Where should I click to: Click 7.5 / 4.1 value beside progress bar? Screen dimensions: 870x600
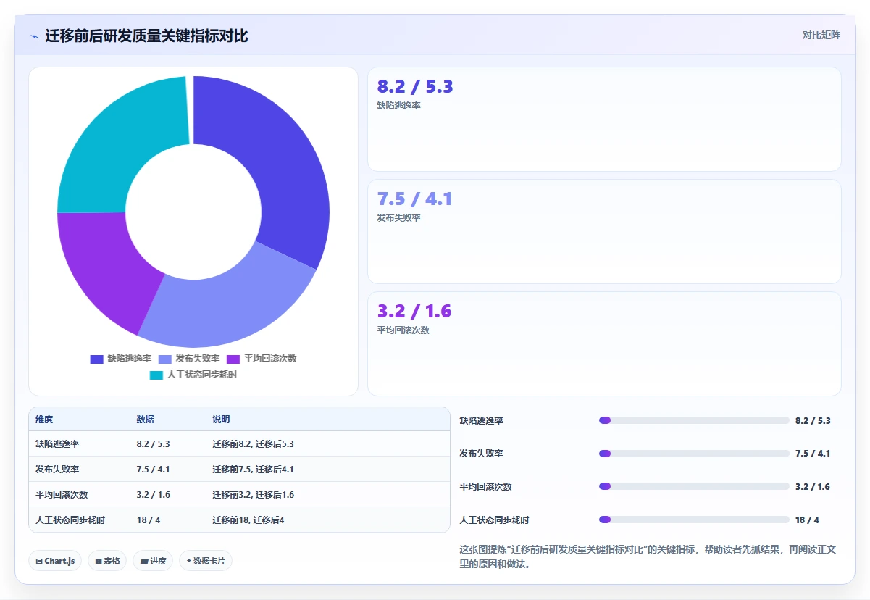(x=813, y=454)
